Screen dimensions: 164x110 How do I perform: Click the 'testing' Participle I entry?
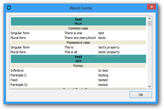[103, 75]
